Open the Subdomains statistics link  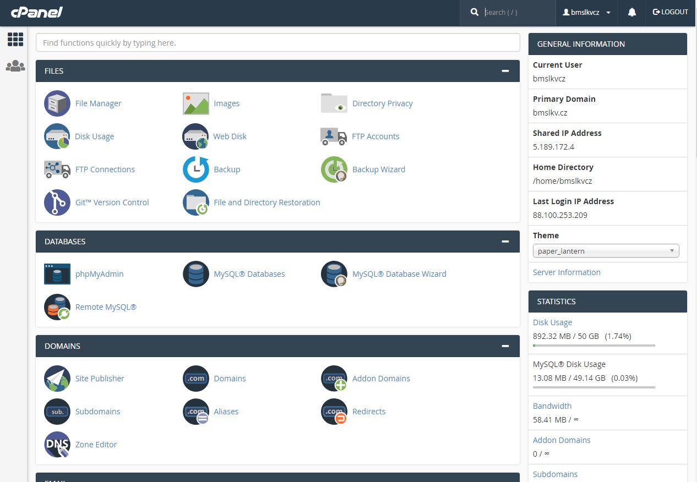coord(556,474)
